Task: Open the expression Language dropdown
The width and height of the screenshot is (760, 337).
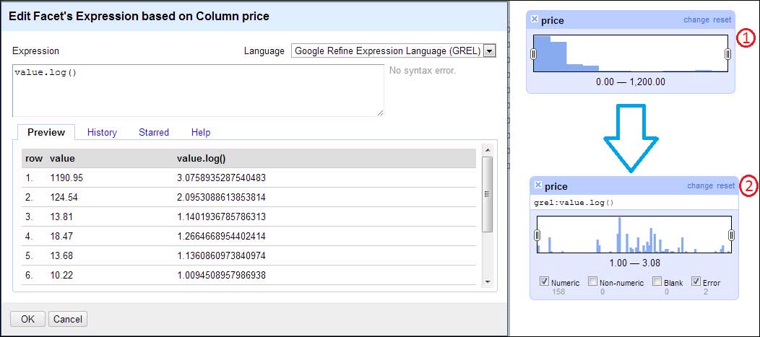Action: (490, 51)
